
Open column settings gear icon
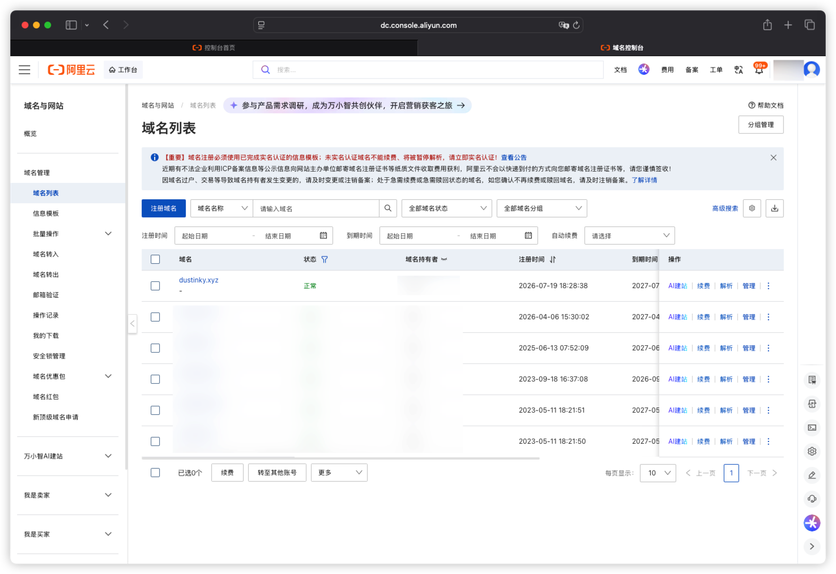point(752,208)
